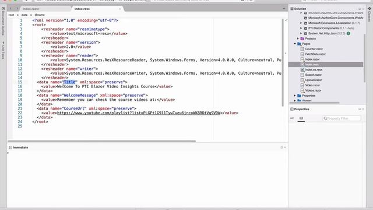Viewport: 373px width, 210px height.
Task: Click the Solution pad horizontal scrollbar
Action: [x=314, y=103]
